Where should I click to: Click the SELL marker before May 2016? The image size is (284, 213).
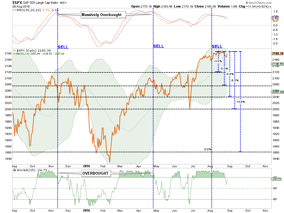click(x=158, y=46)
